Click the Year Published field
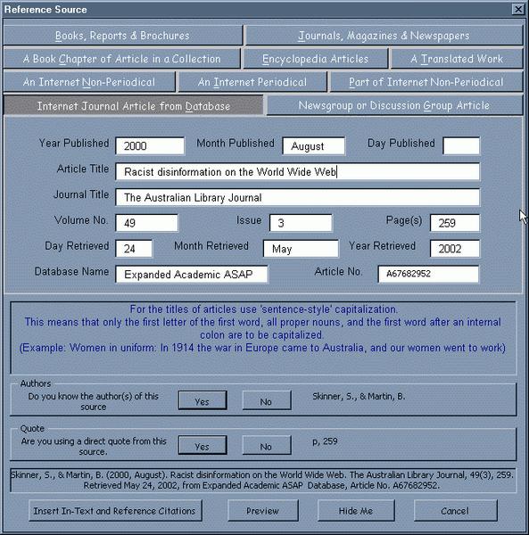The height and width of the screenshot is (535, 529). (x=150, y=146)
